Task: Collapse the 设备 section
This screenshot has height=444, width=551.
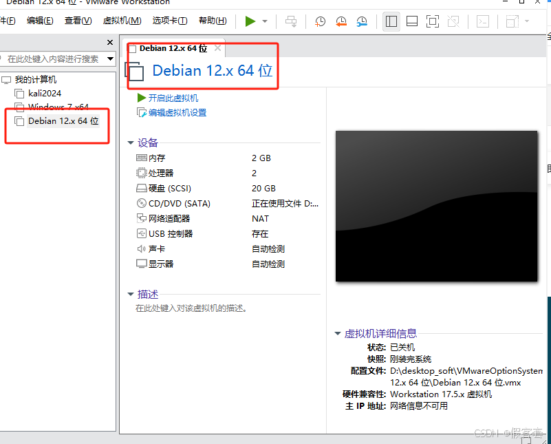Action: (131, 142)
